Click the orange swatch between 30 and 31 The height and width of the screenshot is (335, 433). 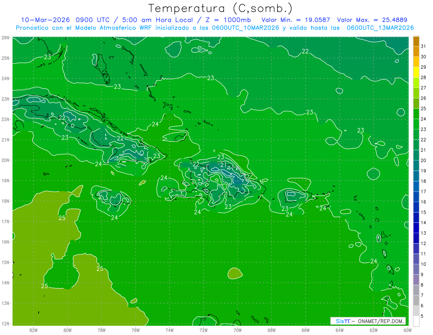[416, 51]
